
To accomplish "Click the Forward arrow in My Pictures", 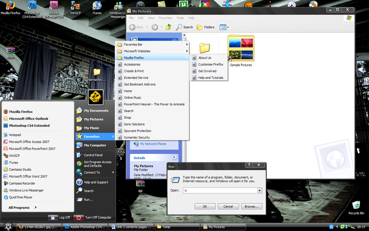I will (155, 27).
